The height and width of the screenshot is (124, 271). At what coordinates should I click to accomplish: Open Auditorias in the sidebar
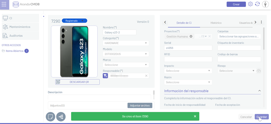click(20, 36)
